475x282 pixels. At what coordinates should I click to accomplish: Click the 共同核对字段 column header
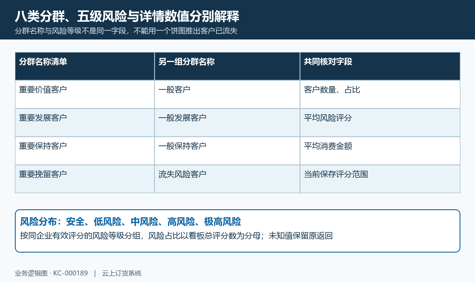(x=380, y=66)
